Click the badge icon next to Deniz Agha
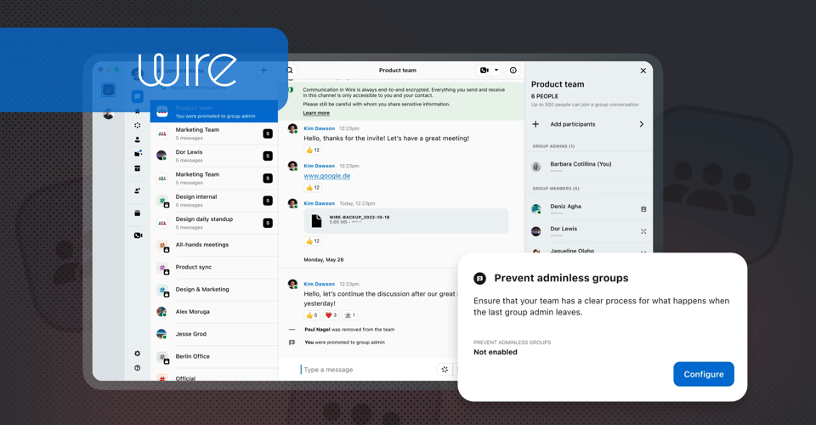The width and height of the screenshot is (816, 425). click(x=643, y=209)
